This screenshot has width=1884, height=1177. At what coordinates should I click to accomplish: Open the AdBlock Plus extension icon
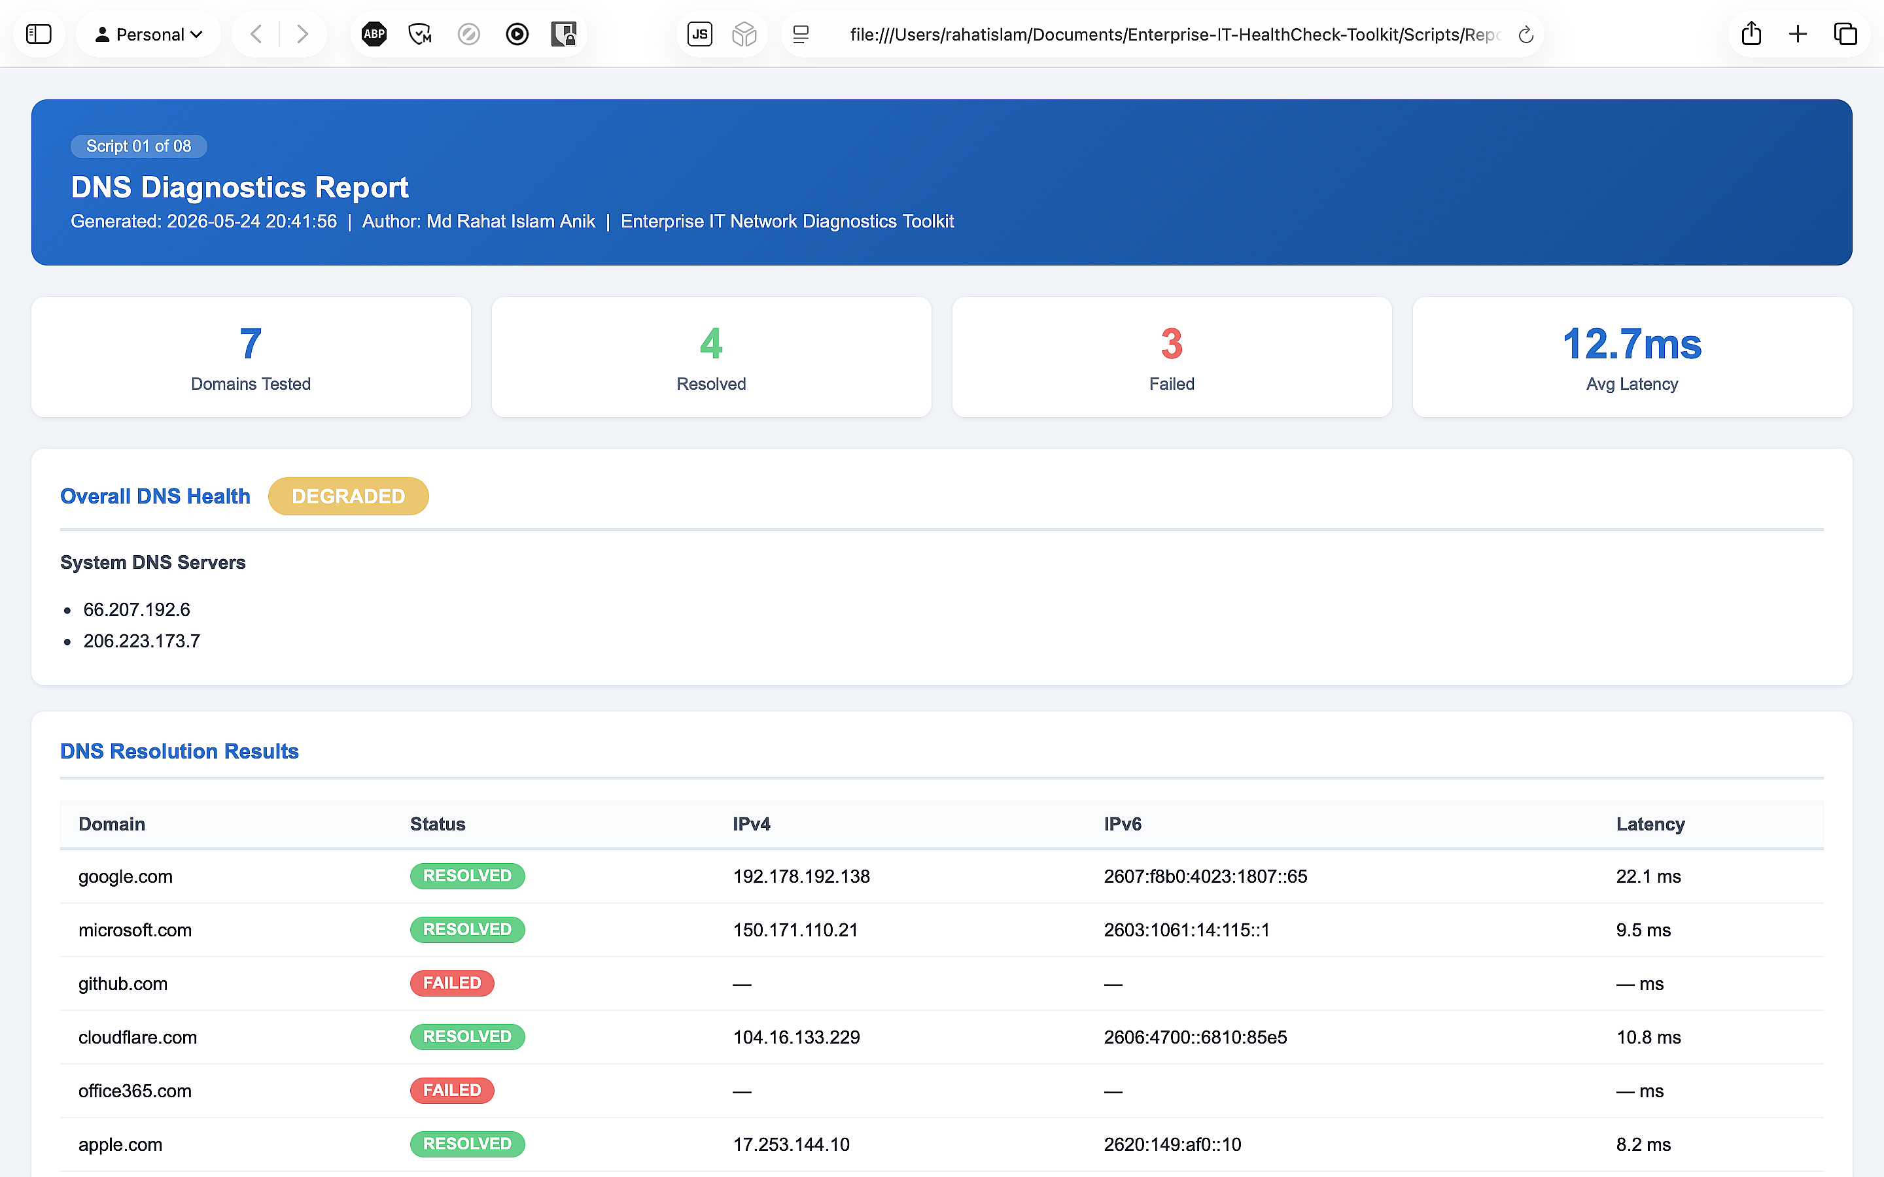(x=374, y=34)
